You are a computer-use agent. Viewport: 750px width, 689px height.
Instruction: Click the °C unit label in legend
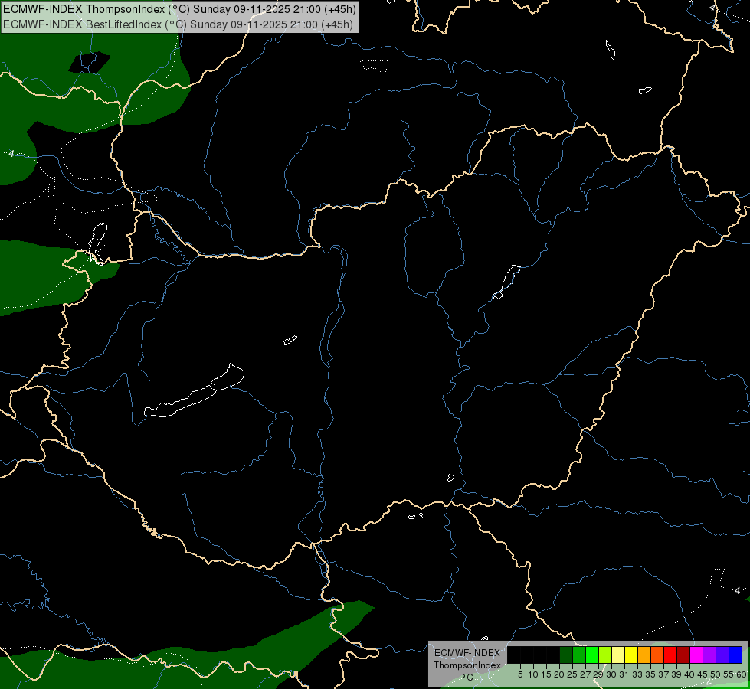point(468,677)
